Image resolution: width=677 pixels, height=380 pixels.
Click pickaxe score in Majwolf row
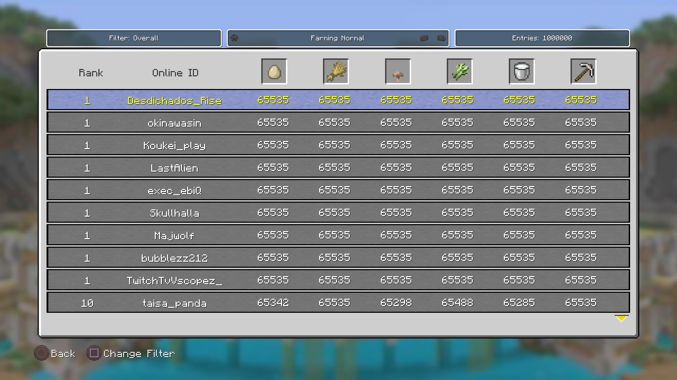click(581, 235)
